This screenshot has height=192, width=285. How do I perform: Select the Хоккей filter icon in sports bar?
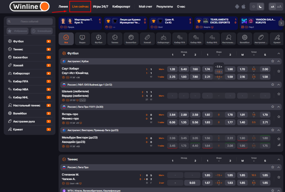point(147,39)
